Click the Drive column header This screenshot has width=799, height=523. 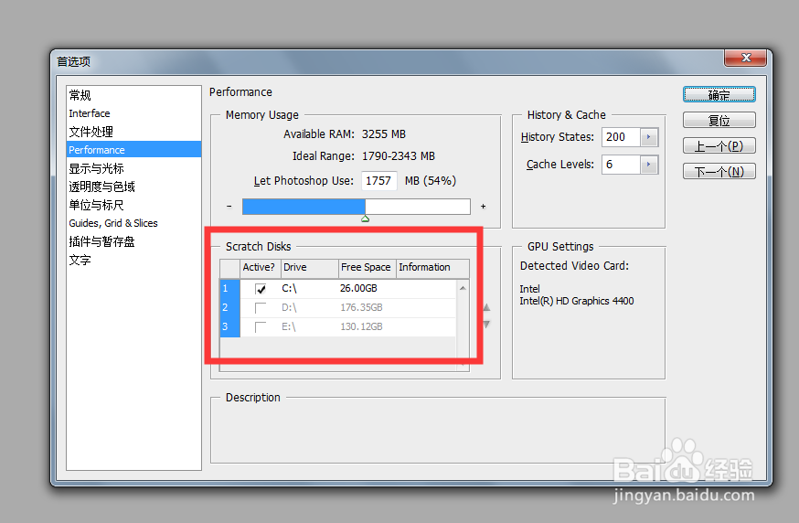[x=310, y=268]
